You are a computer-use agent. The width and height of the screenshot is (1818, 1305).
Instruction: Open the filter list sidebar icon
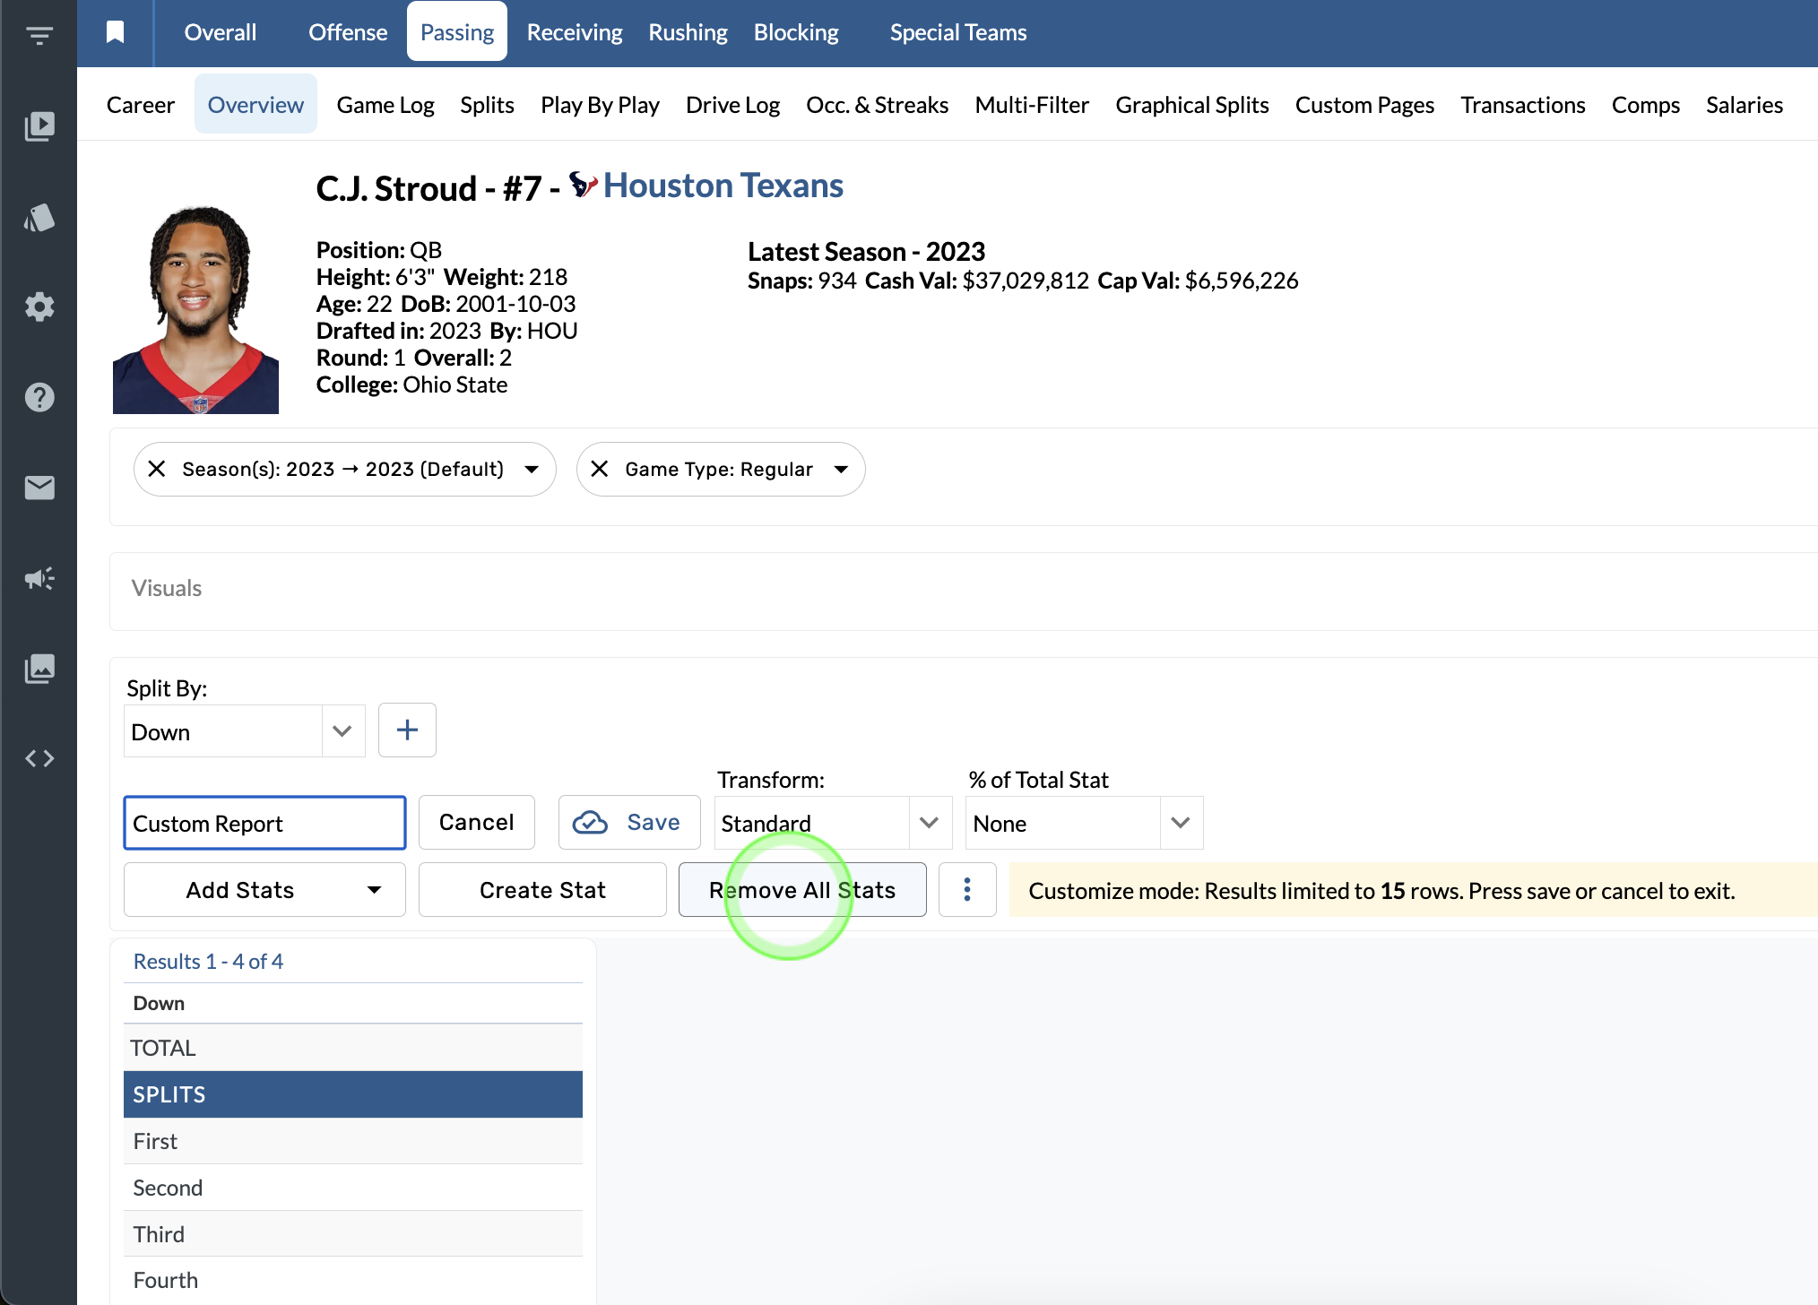pos(39,36)
